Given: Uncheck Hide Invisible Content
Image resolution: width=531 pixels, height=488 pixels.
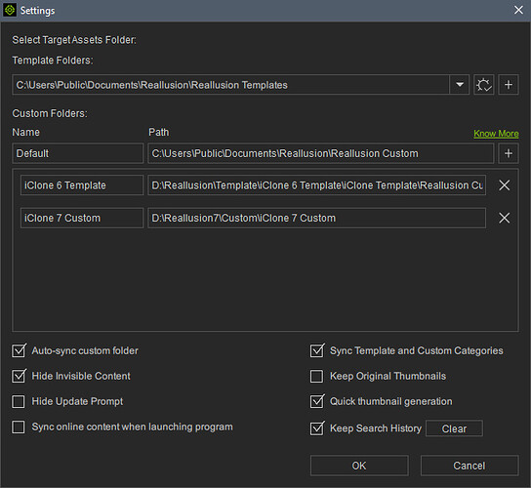Looking at the screenshot, I should click(x=19, y=376).
